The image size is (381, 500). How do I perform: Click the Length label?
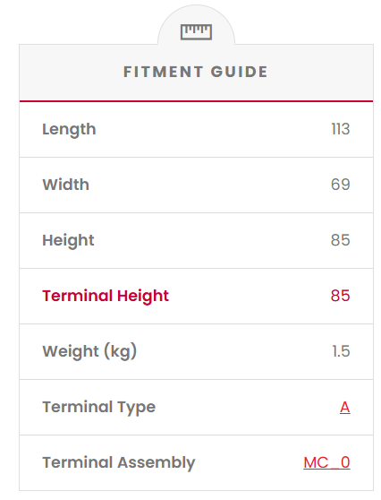pyautogui.click(x=69, y=130)
